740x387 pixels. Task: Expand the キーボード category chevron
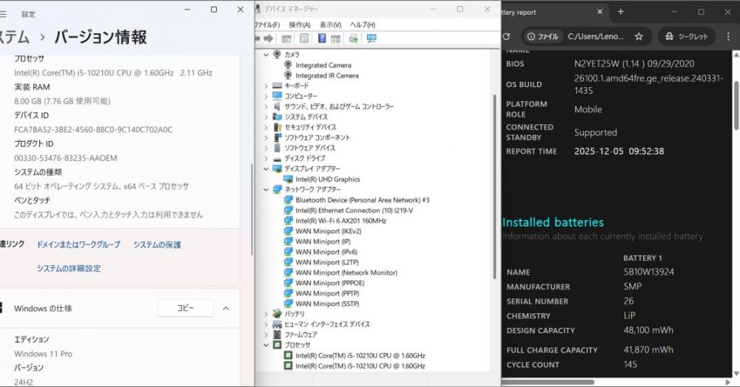(x=266, y=85)
